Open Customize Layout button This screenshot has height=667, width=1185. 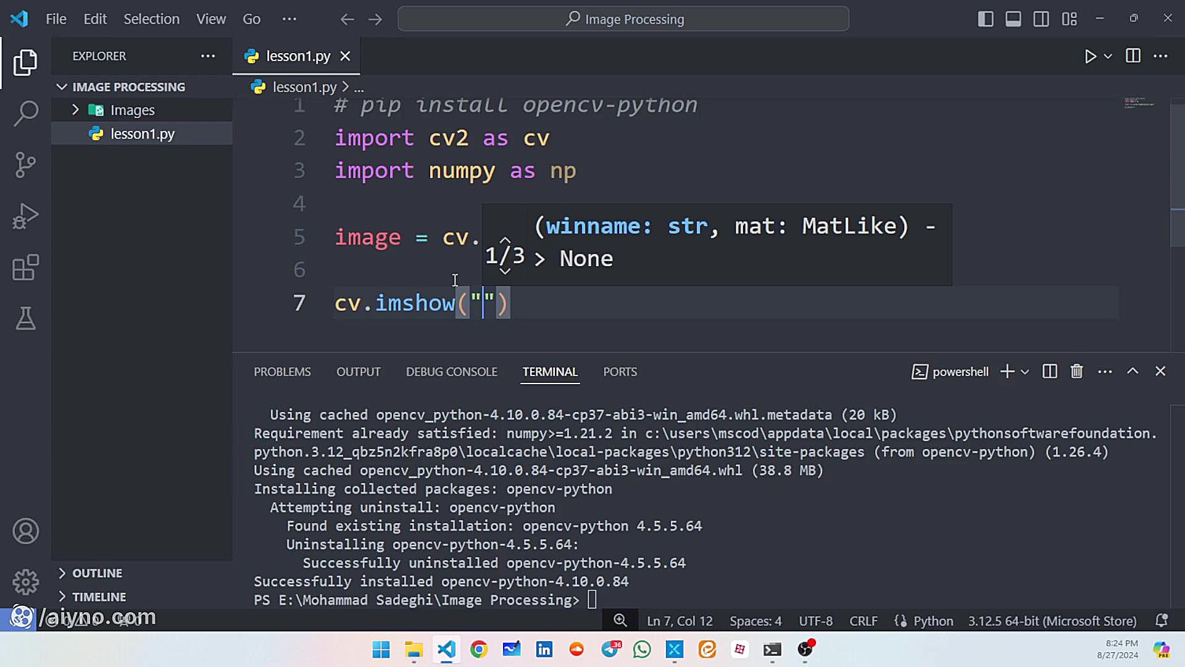tap(1070, 19)
